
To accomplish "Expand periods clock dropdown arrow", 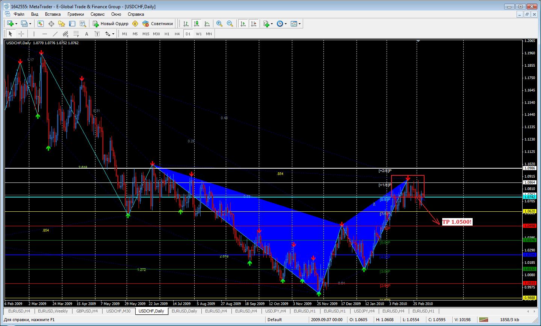I will pos(286,24).
